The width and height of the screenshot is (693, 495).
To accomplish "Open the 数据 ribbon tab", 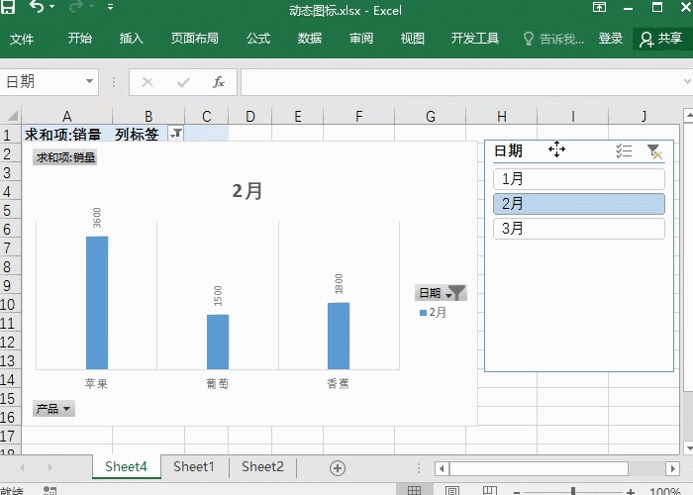I will pos(309,39).
